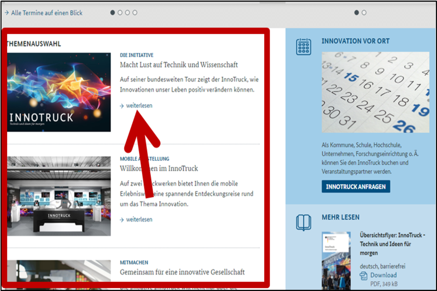437x291 pixels.
Task: Click the arrow icon before Alle Termine
Action: [7, 13]
